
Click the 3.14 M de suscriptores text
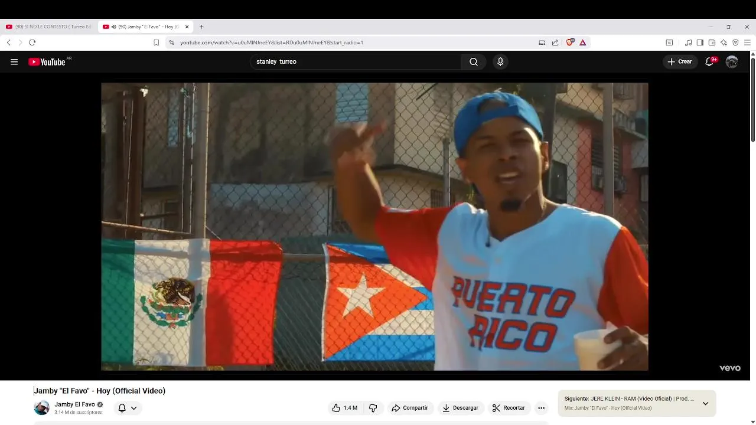coord(79,412)
